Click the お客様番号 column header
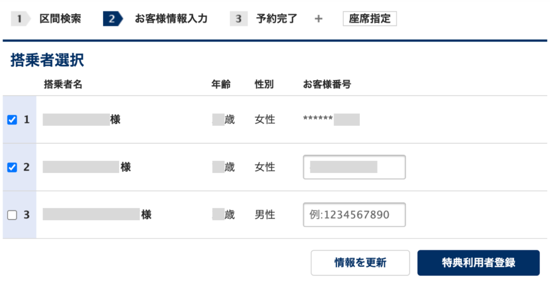The height and width of the screenshot is (285, 550). point(327,84)
